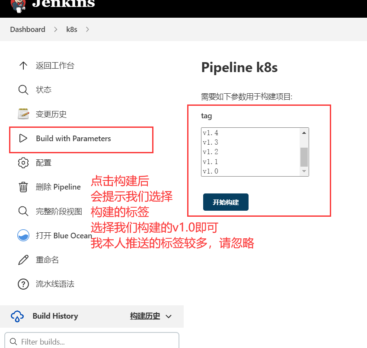The height and width of the screenshot is (348, 367).
Task: Open the 变更历史 sidebar item
Action: [x=51, y=114]
